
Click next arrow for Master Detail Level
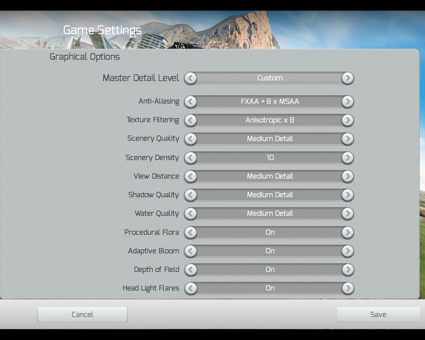pyautogui.click(x=348, y=78)
